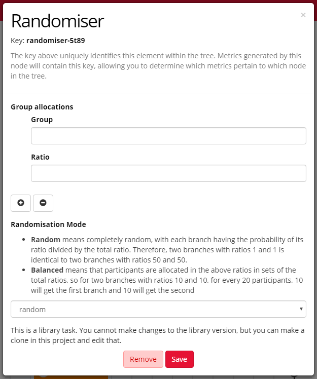Click the library task notice text
The height and width of the screenshot is (379, 317).
(157, 335)
